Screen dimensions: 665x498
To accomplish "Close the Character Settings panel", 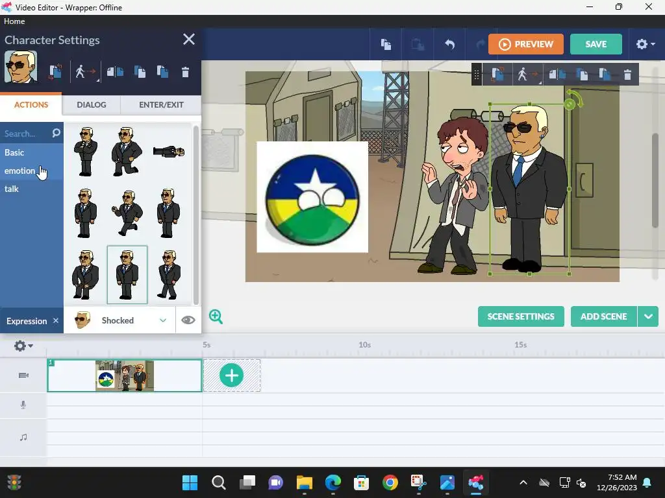I will [189, 40].
